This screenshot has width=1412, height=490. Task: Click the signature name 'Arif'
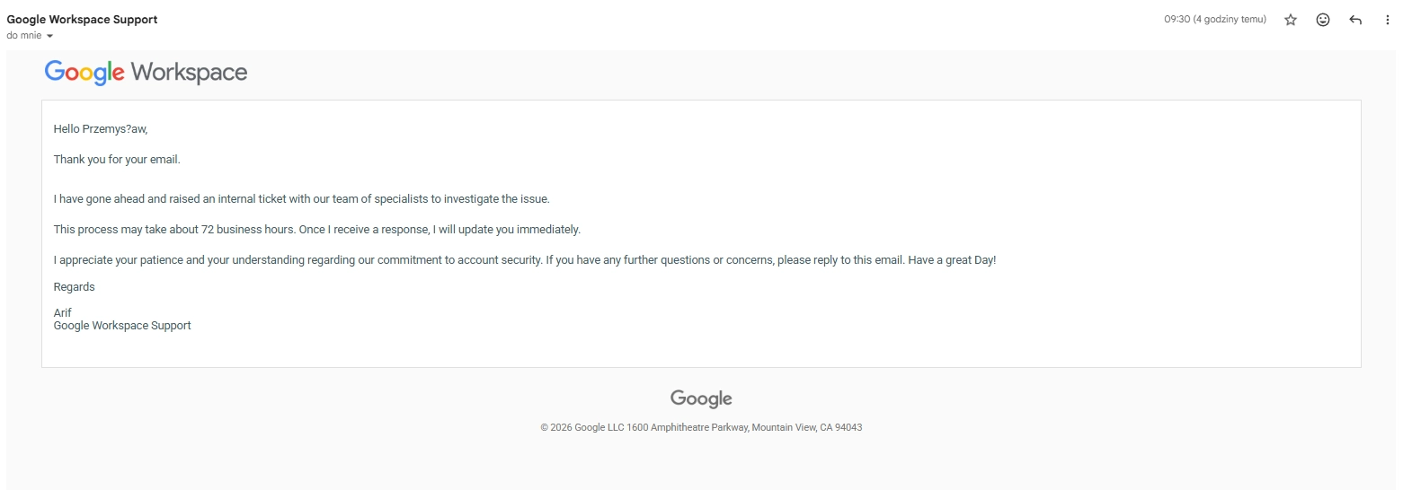coord(62,313)
